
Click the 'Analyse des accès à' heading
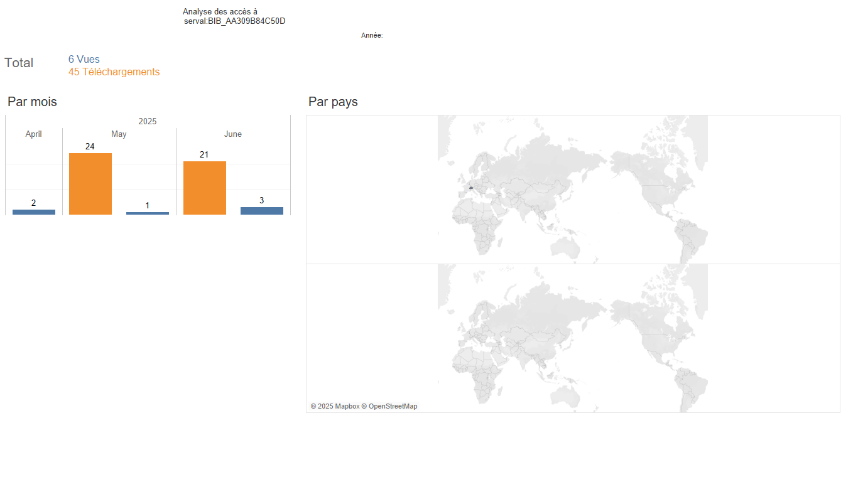pyautogui.click(x=220, y=12)
